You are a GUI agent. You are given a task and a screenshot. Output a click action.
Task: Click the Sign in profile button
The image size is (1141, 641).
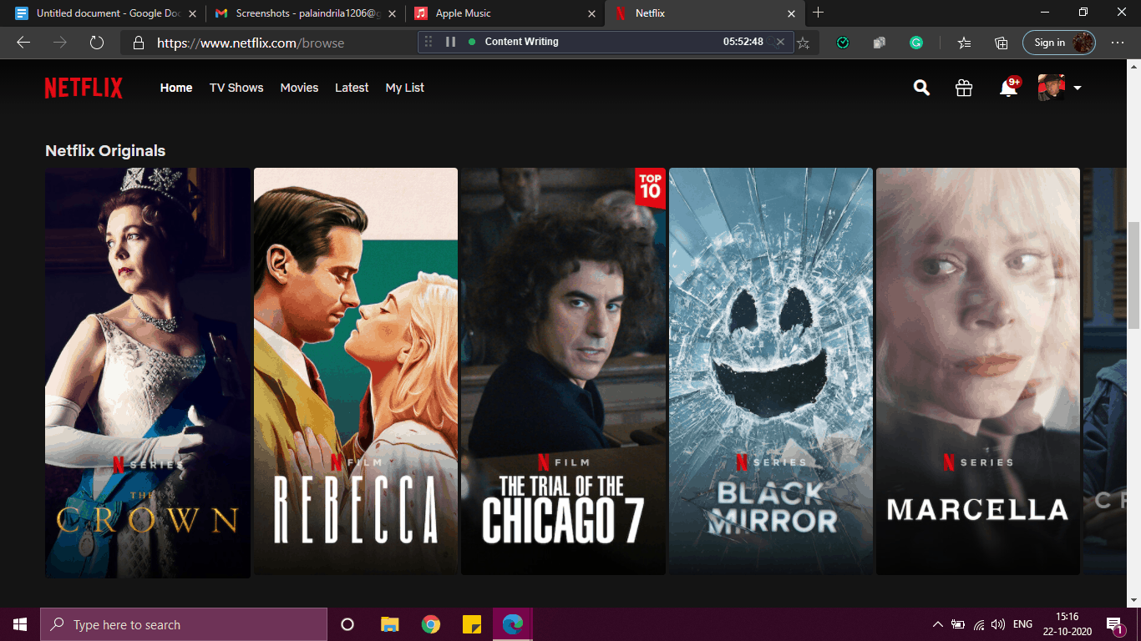(x=1058, y=43)
